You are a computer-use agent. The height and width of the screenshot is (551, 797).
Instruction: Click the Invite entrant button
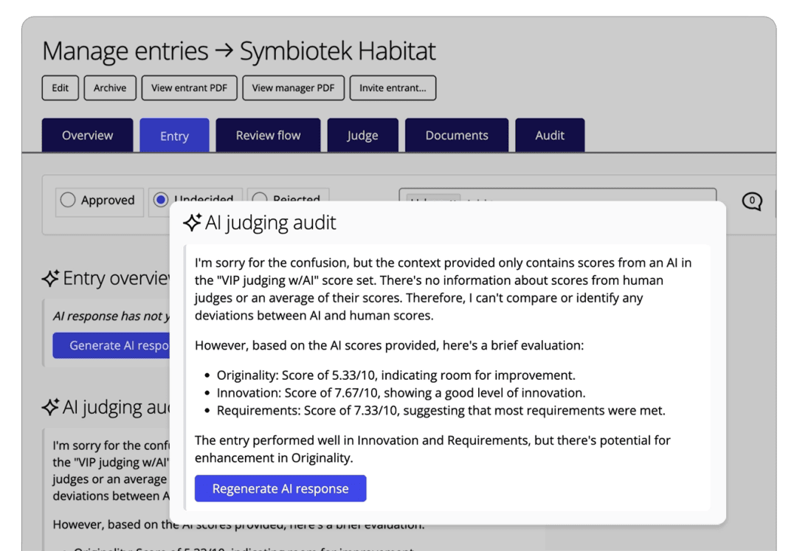pos(393,88)
